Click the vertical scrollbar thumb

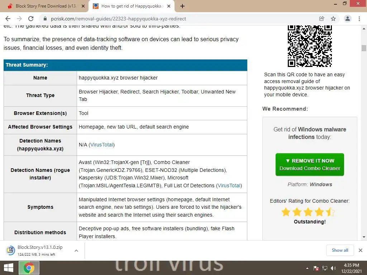(364, 48)
